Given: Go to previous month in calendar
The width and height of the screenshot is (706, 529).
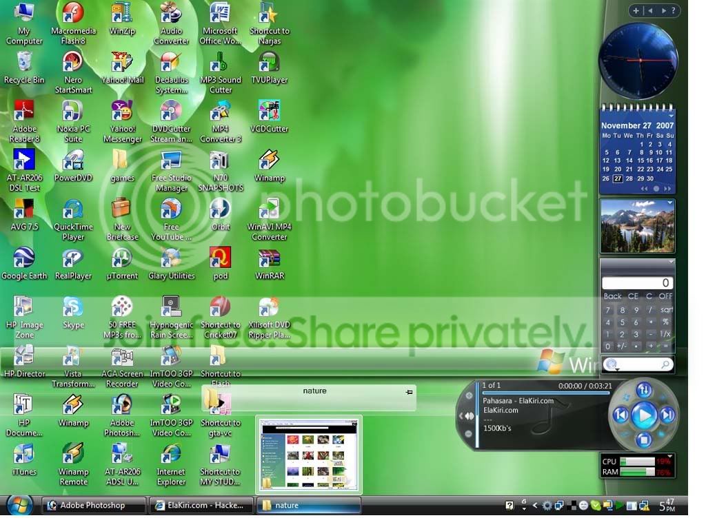Looking at the screenshot, I should tap(645, 189).
